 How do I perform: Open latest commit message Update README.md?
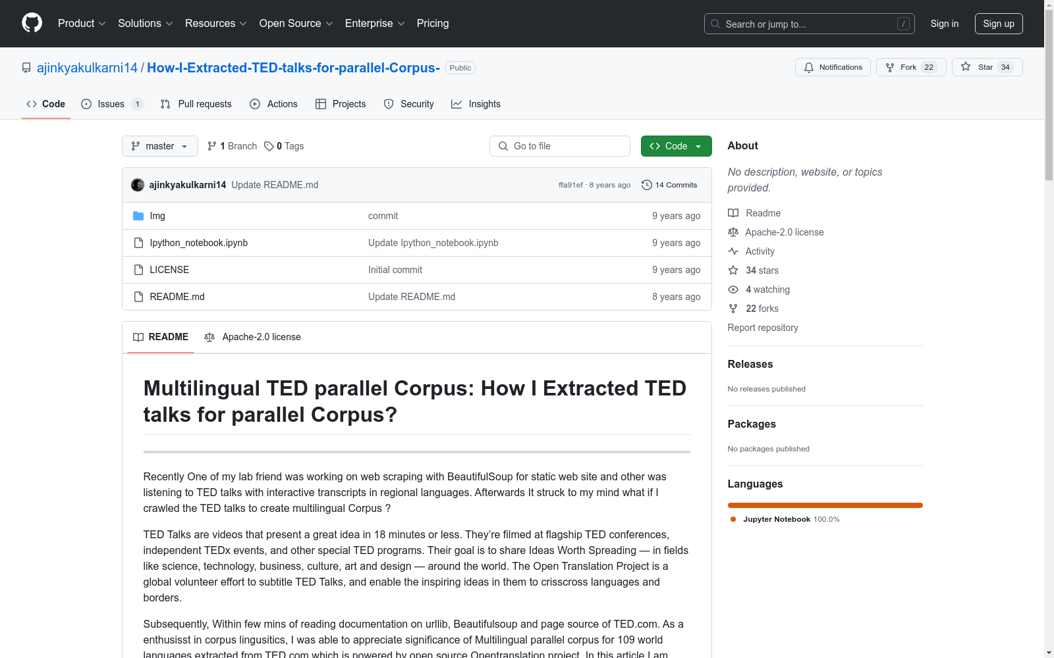point(275,185)
